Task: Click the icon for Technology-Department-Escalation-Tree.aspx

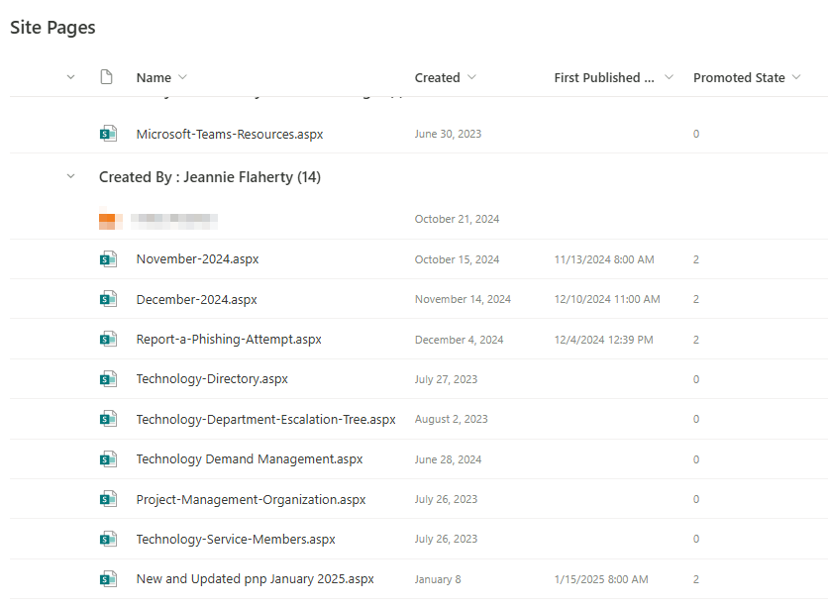Action: pyautogui.click(x=108, y=419)
